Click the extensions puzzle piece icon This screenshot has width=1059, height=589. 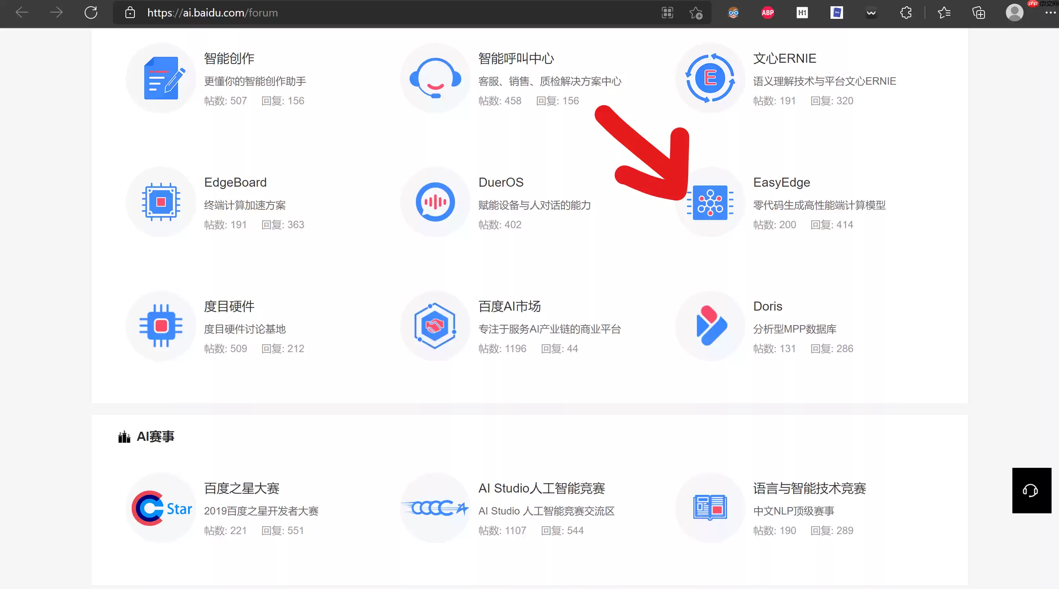coord(906,13)
